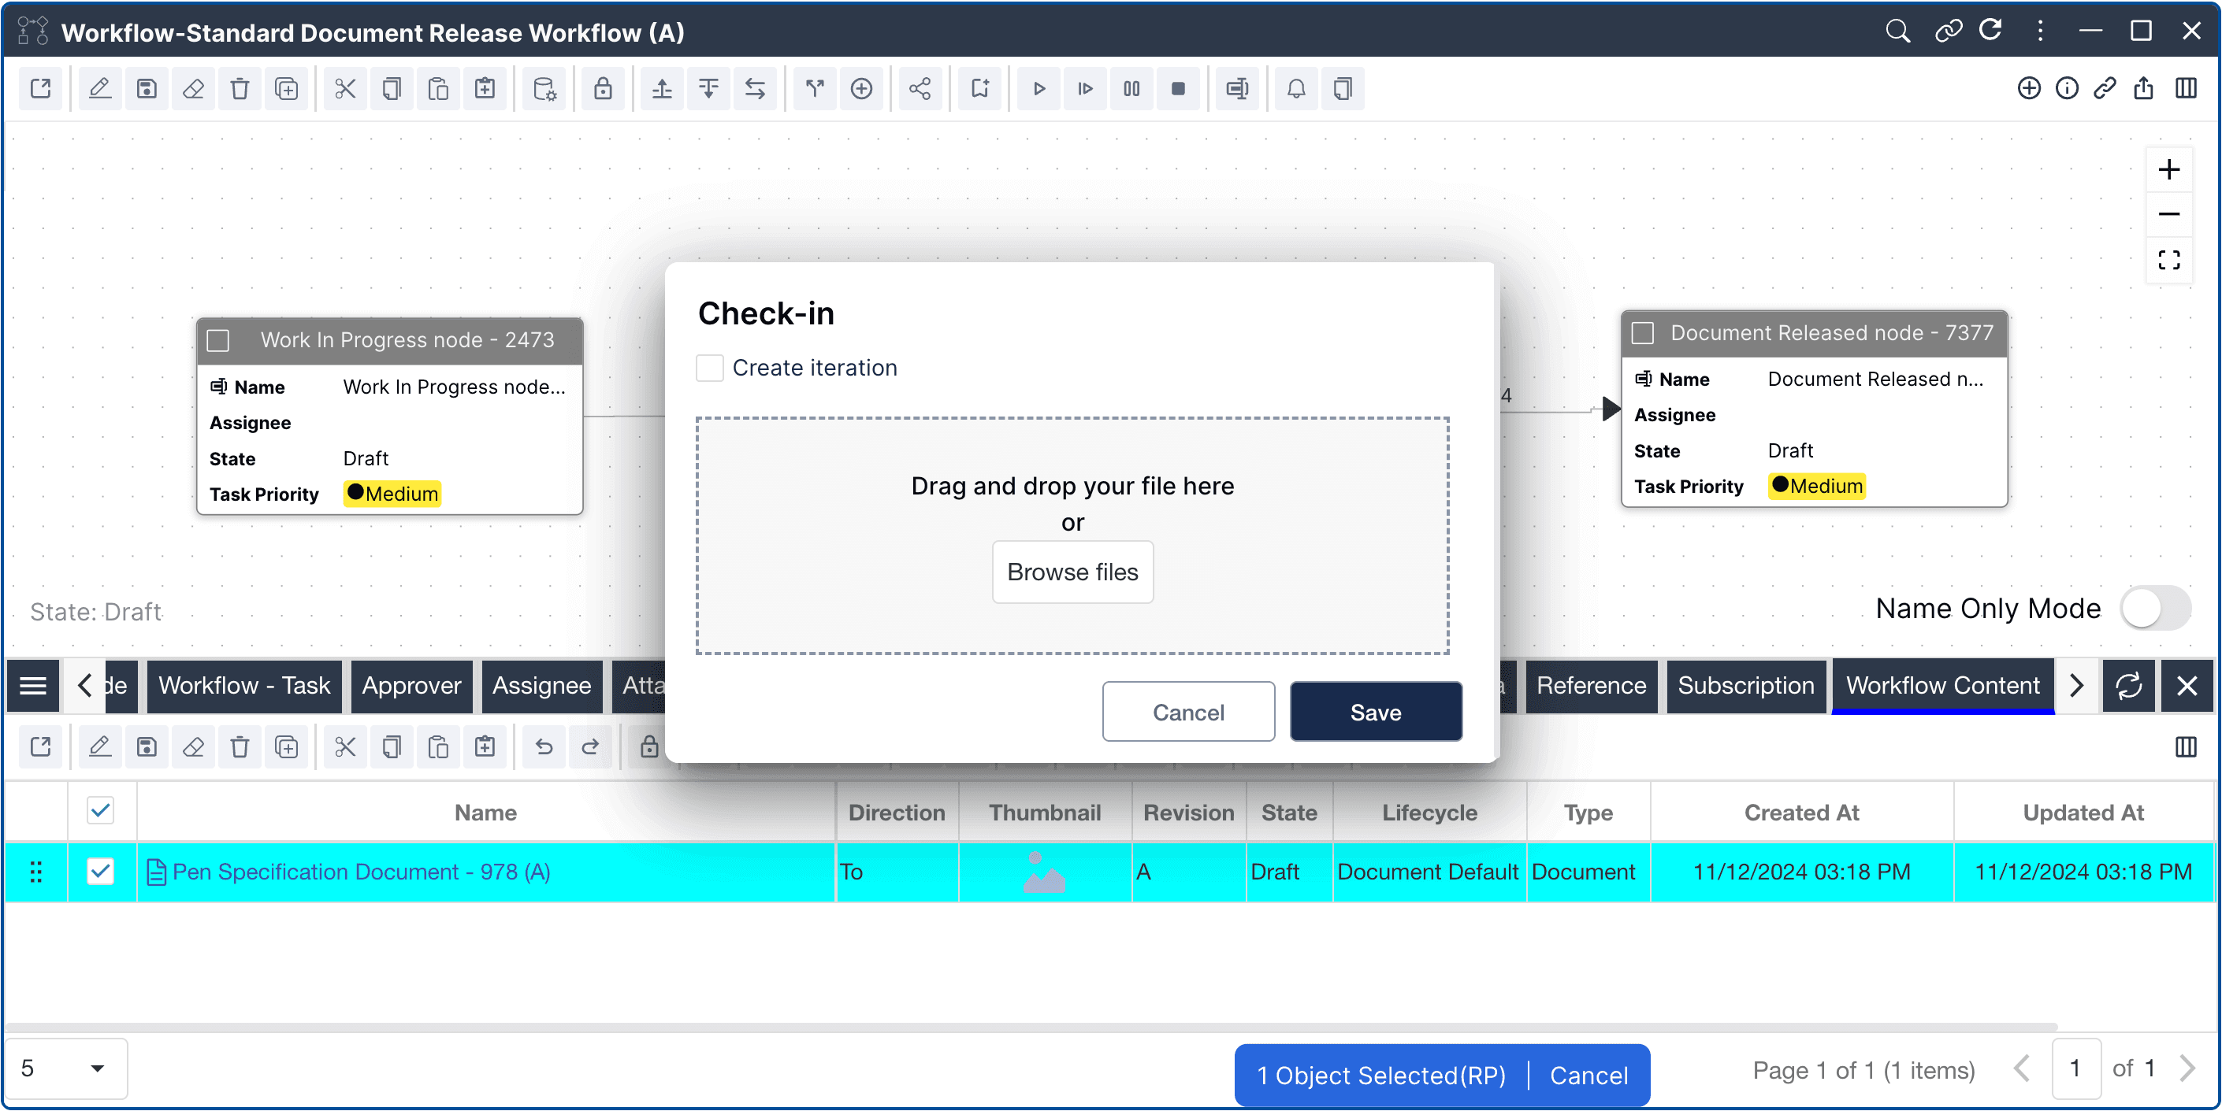
Task: Click the Pause icon in top toolbar
Action: pos(1131,89)
